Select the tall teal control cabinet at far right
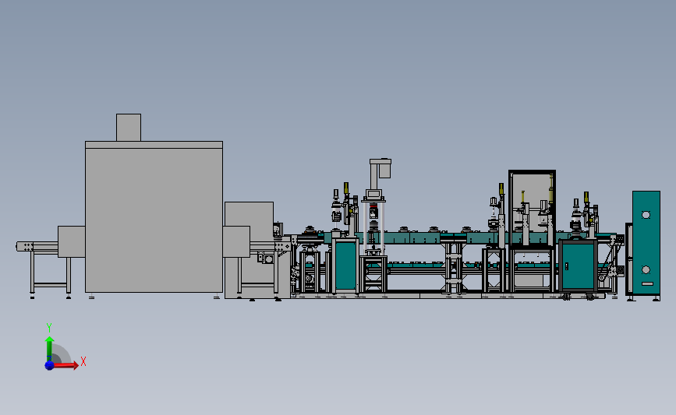This screenshot has width=676, height=415. click(646, 243)
